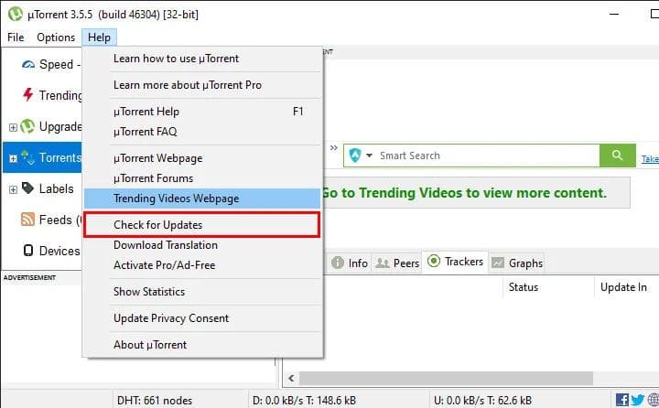Viewport: 659px width, 408px height.
Task: Switch to the Peers tab
Action: coord(396,263)
